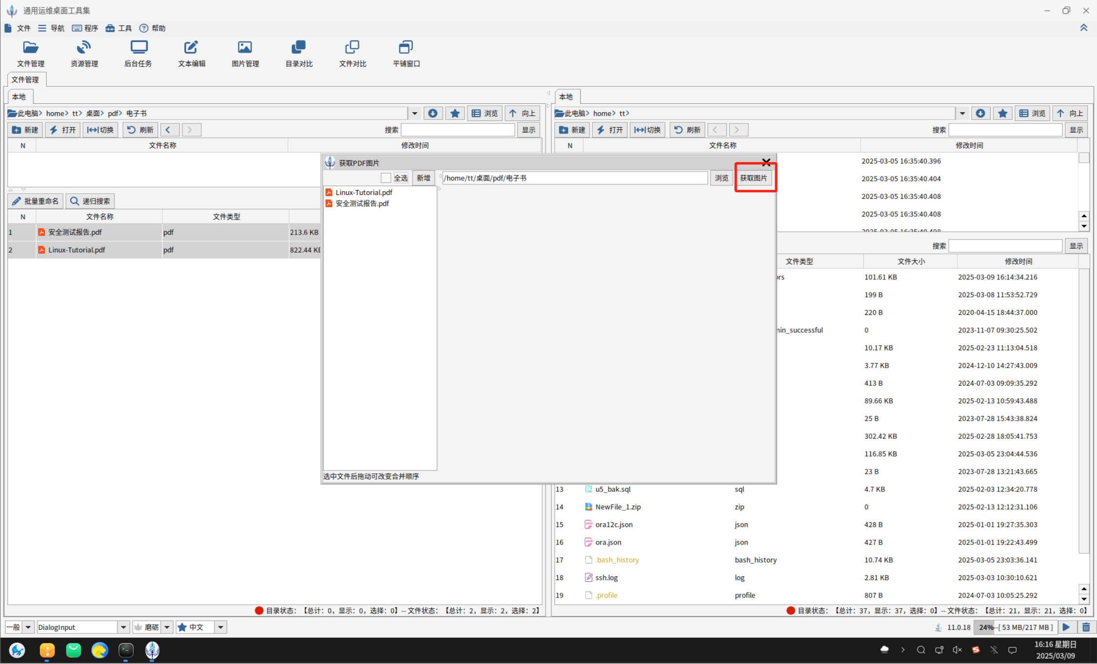This screenshot has width=1097, height=664.
Task: Expand the left path history dropdown
Action: tap(414, 114)
